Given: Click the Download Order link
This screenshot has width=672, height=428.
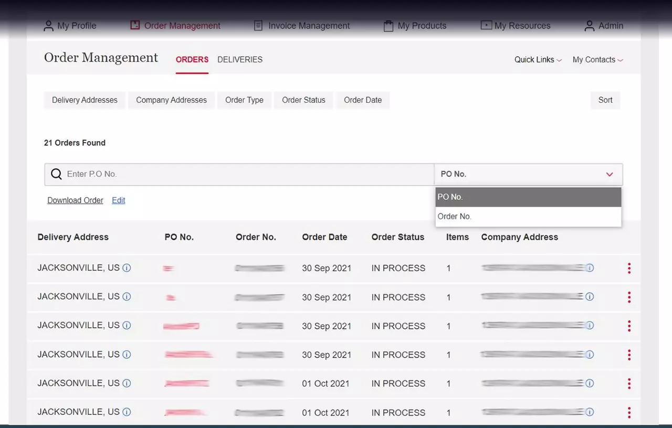Looking at the screenshot, I should click(x=75, y=200).
